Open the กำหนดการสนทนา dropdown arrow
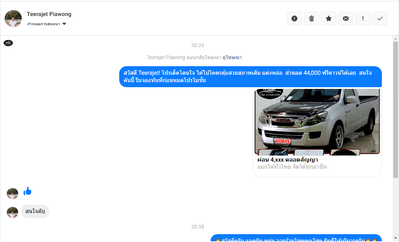Viewport: 399px width, 242px height. [64, 24]
